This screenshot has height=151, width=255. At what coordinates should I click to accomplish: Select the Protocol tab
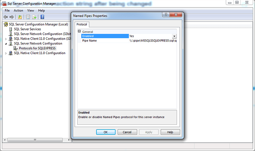click(x=82, y=24)
